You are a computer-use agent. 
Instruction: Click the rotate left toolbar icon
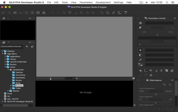[81, 13]
